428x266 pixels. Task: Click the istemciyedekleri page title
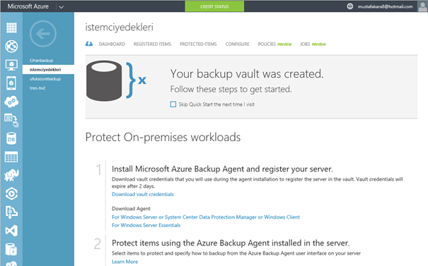pyautogui.click(x=120, y=28)
